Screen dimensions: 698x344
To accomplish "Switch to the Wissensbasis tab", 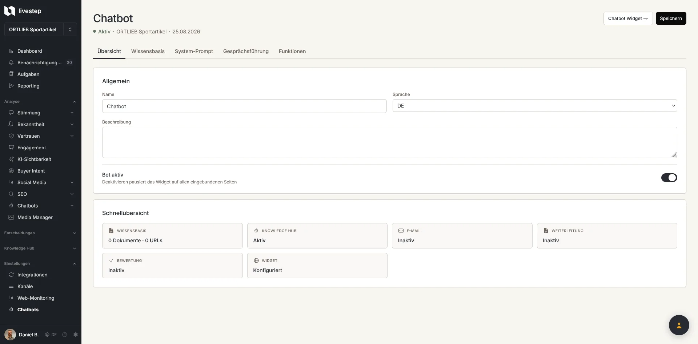I will click(148, 51).
